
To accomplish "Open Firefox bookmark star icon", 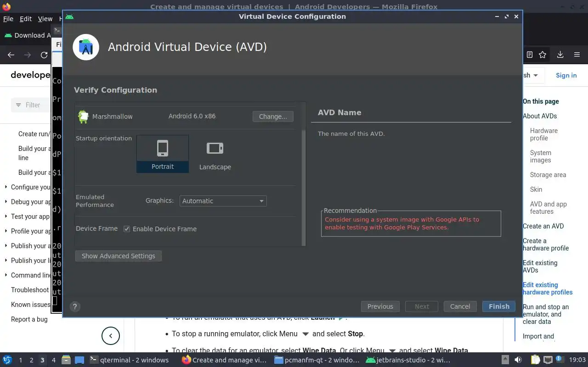I will (543, 55).
